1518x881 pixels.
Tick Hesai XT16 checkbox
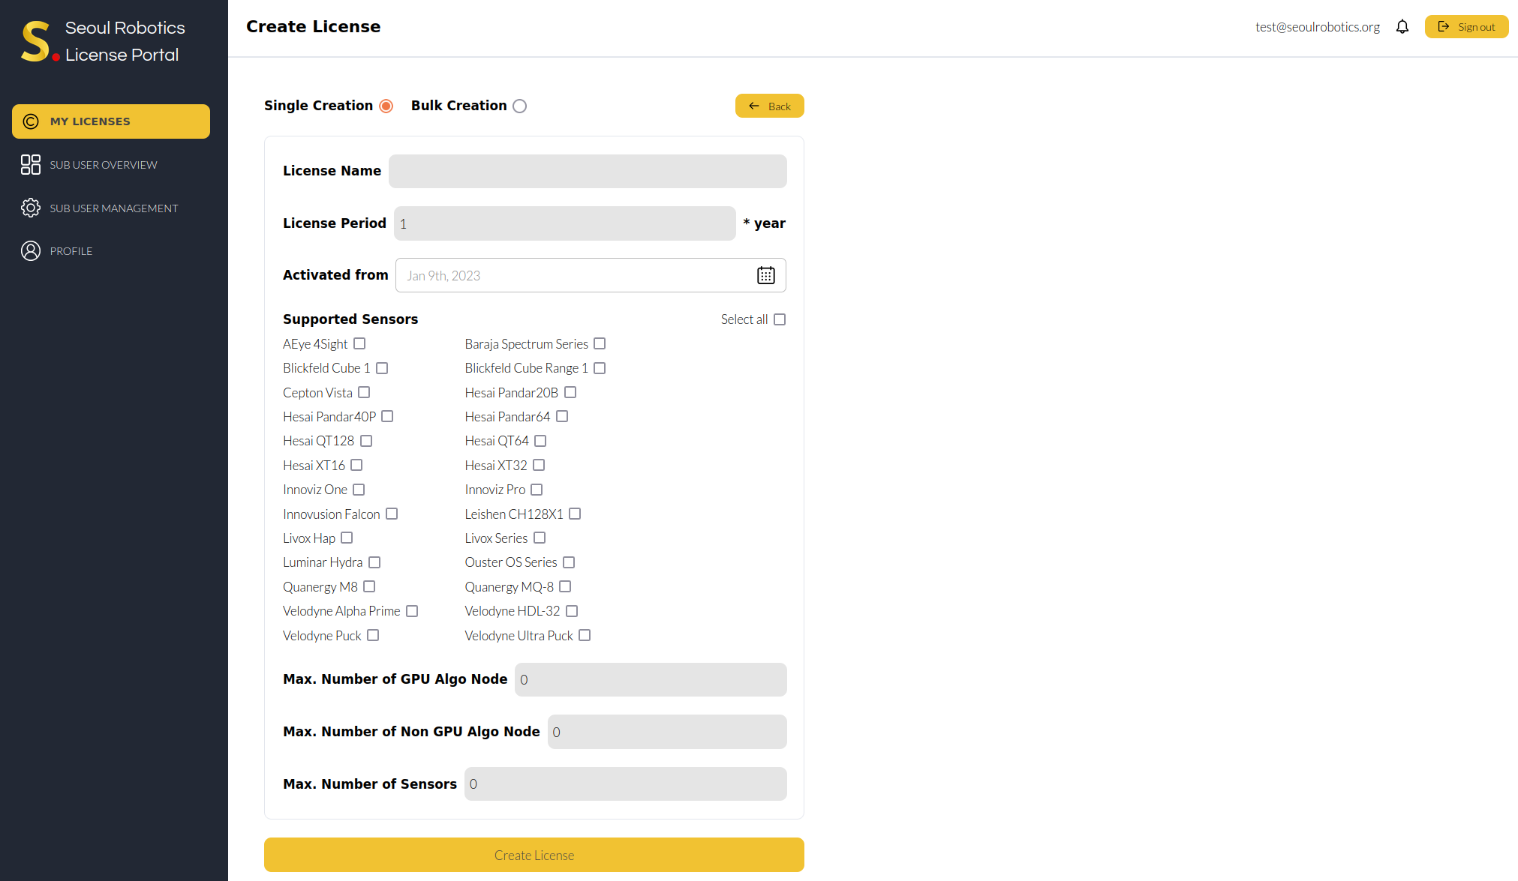[x=356, y=465]
